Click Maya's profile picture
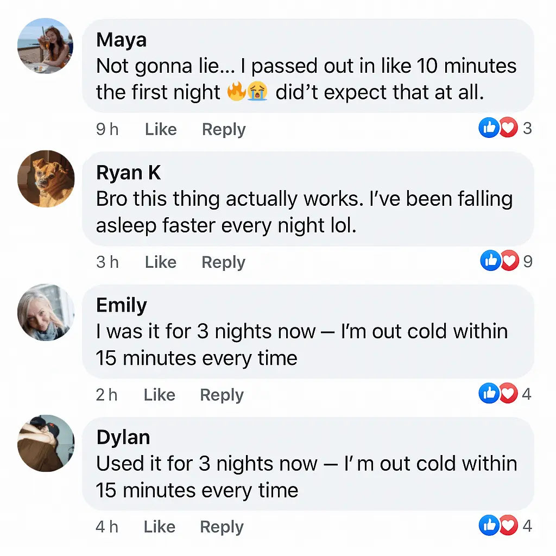 (46, 46)
